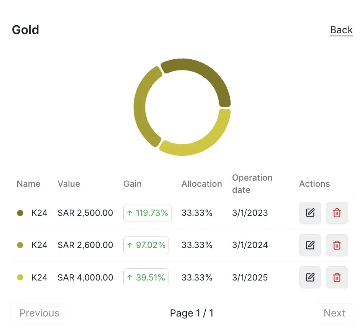Go back using the Back link
Image resolution: width=360 pixels, height=336 pixels.
click(x=341, y=30)
